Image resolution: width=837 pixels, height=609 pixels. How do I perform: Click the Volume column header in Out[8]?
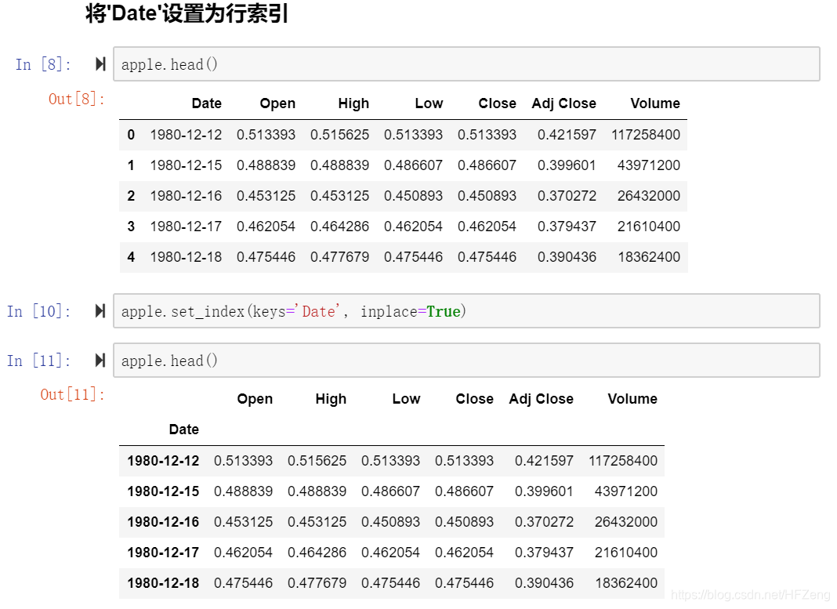[655, 103]
